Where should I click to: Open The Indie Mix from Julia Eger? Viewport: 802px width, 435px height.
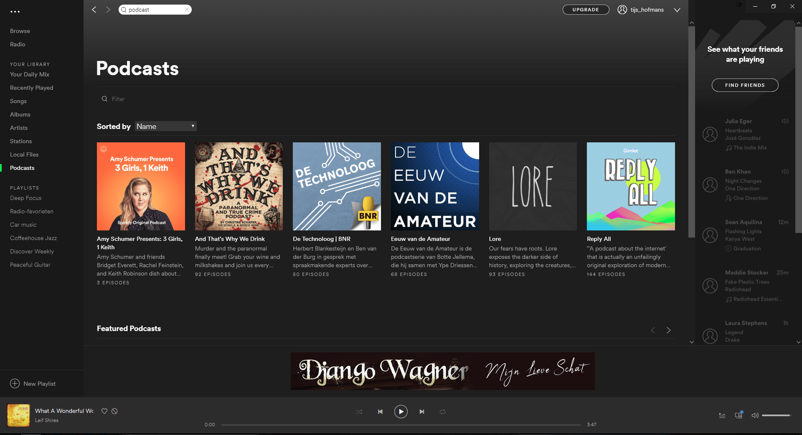[750, 148]
